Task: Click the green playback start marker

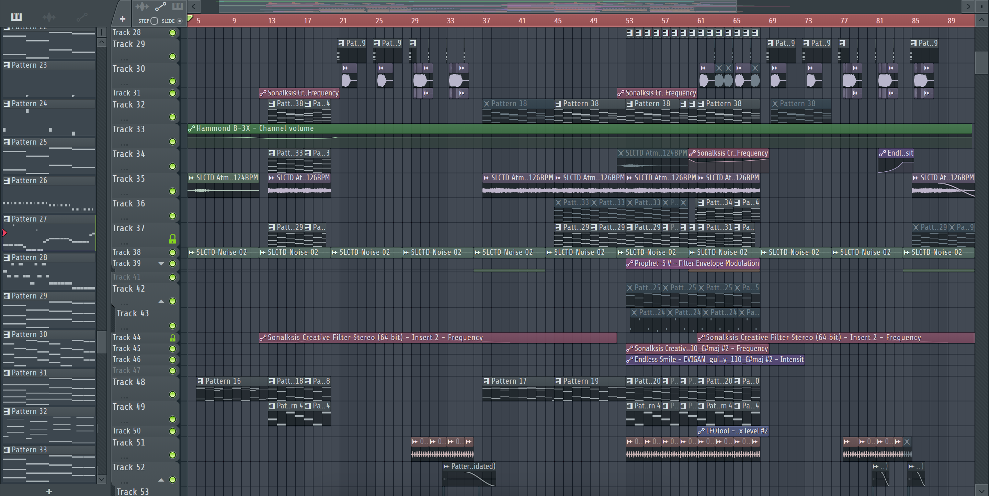Action: tap(190, 18)
